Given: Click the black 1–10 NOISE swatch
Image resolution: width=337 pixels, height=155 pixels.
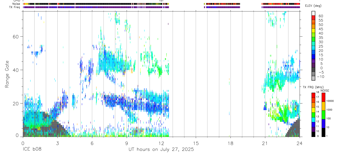Looking at the screenshot, I should [x=323, y=132].
